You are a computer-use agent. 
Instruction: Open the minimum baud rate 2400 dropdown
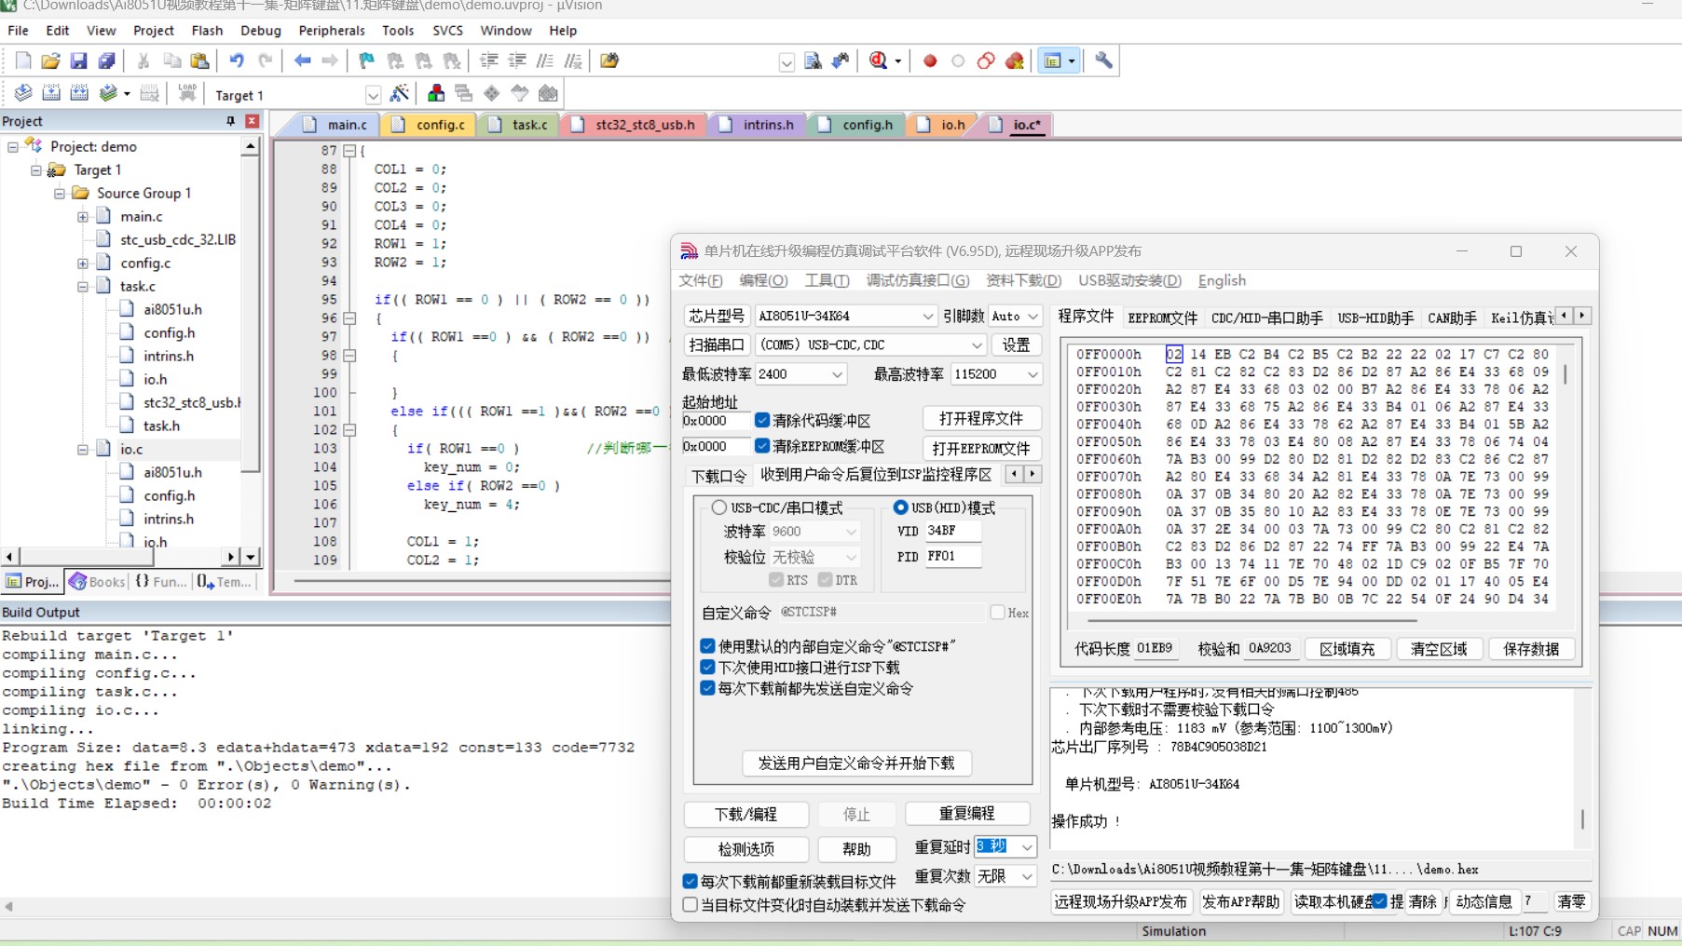pyautogui.click(x=800, y=374)
